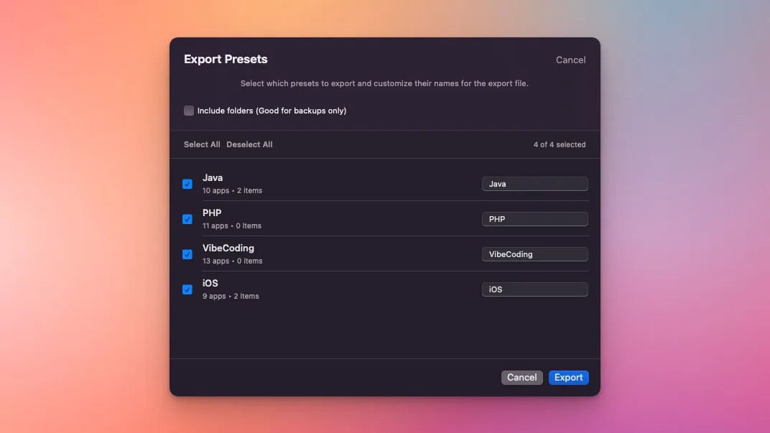The height and width of the screenshot is (433, 770).
Task: Click Deselect All presets
Action: coord(249,144)
